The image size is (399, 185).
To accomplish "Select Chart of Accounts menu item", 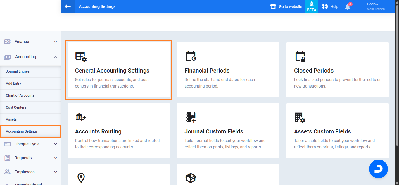I will coord(20,95).
